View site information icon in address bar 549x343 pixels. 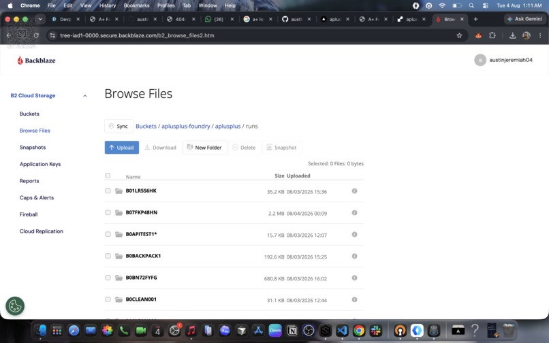52,35
